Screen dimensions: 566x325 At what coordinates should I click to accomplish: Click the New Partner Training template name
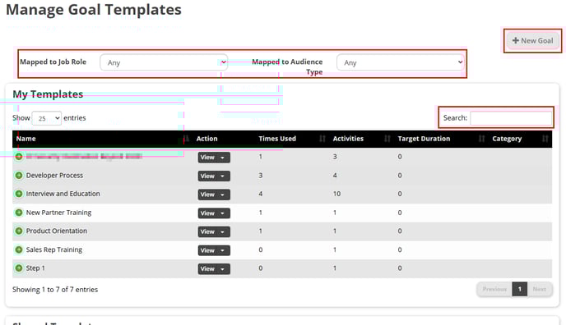58,213
